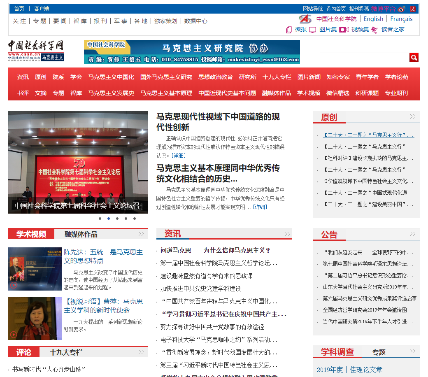Click the red search magnifier button

pyautogui.click(x=414, y=57)
